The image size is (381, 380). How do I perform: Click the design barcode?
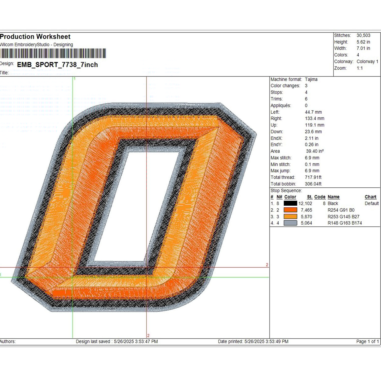(x=53, y=53)
